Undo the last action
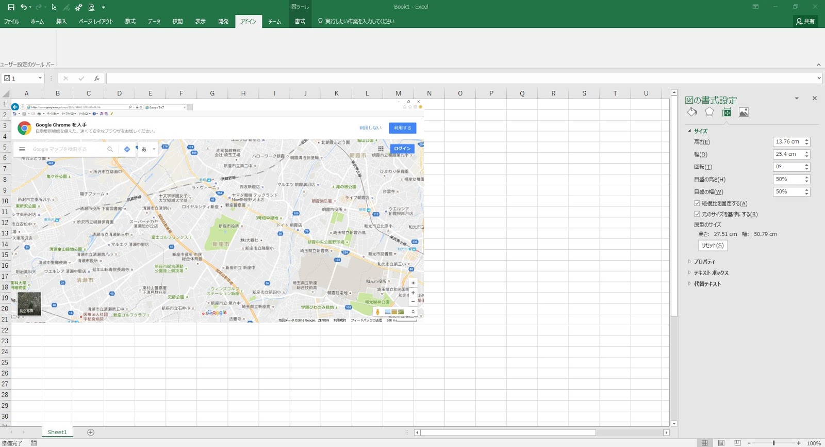The image size is (825, 447). tap(23, 7)
